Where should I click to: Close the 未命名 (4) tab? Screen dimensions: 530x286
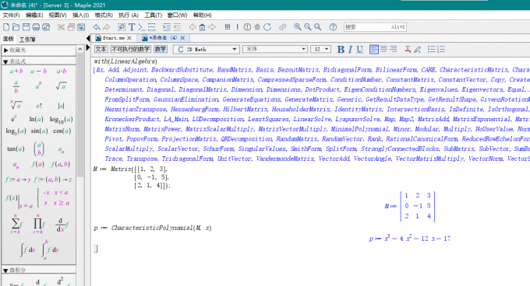(x=182, y=38)
